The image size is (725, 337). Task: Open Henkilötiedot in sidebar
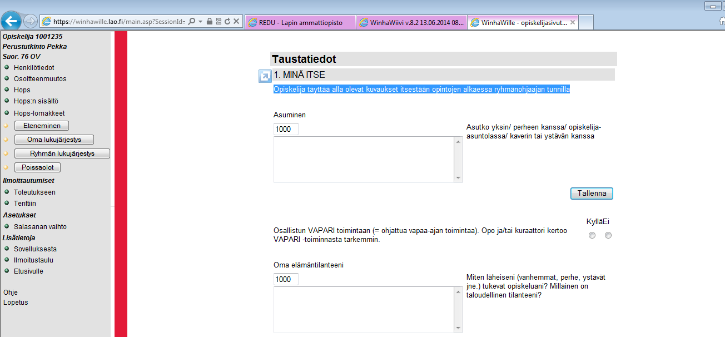point(34,68)
